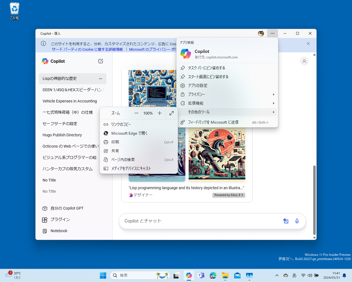Launch Microsoft Edge from the taskbar
This screenshot has height=282, width=352.
pyautogui.click(x=213, y=275)
